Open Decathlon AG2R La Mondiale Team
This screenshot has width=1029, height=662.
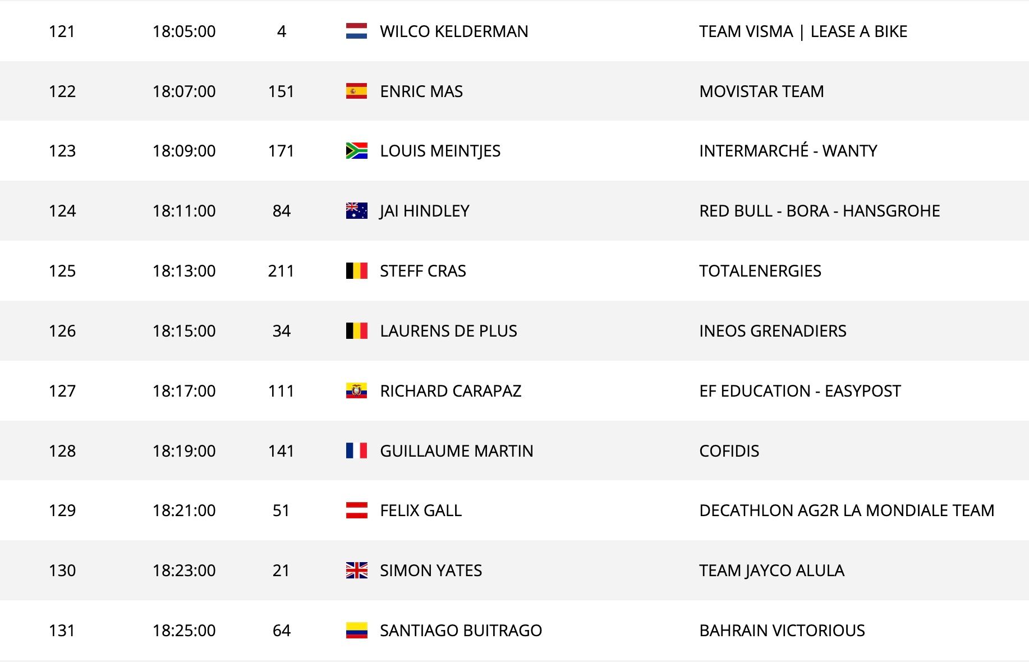(846, 511)
